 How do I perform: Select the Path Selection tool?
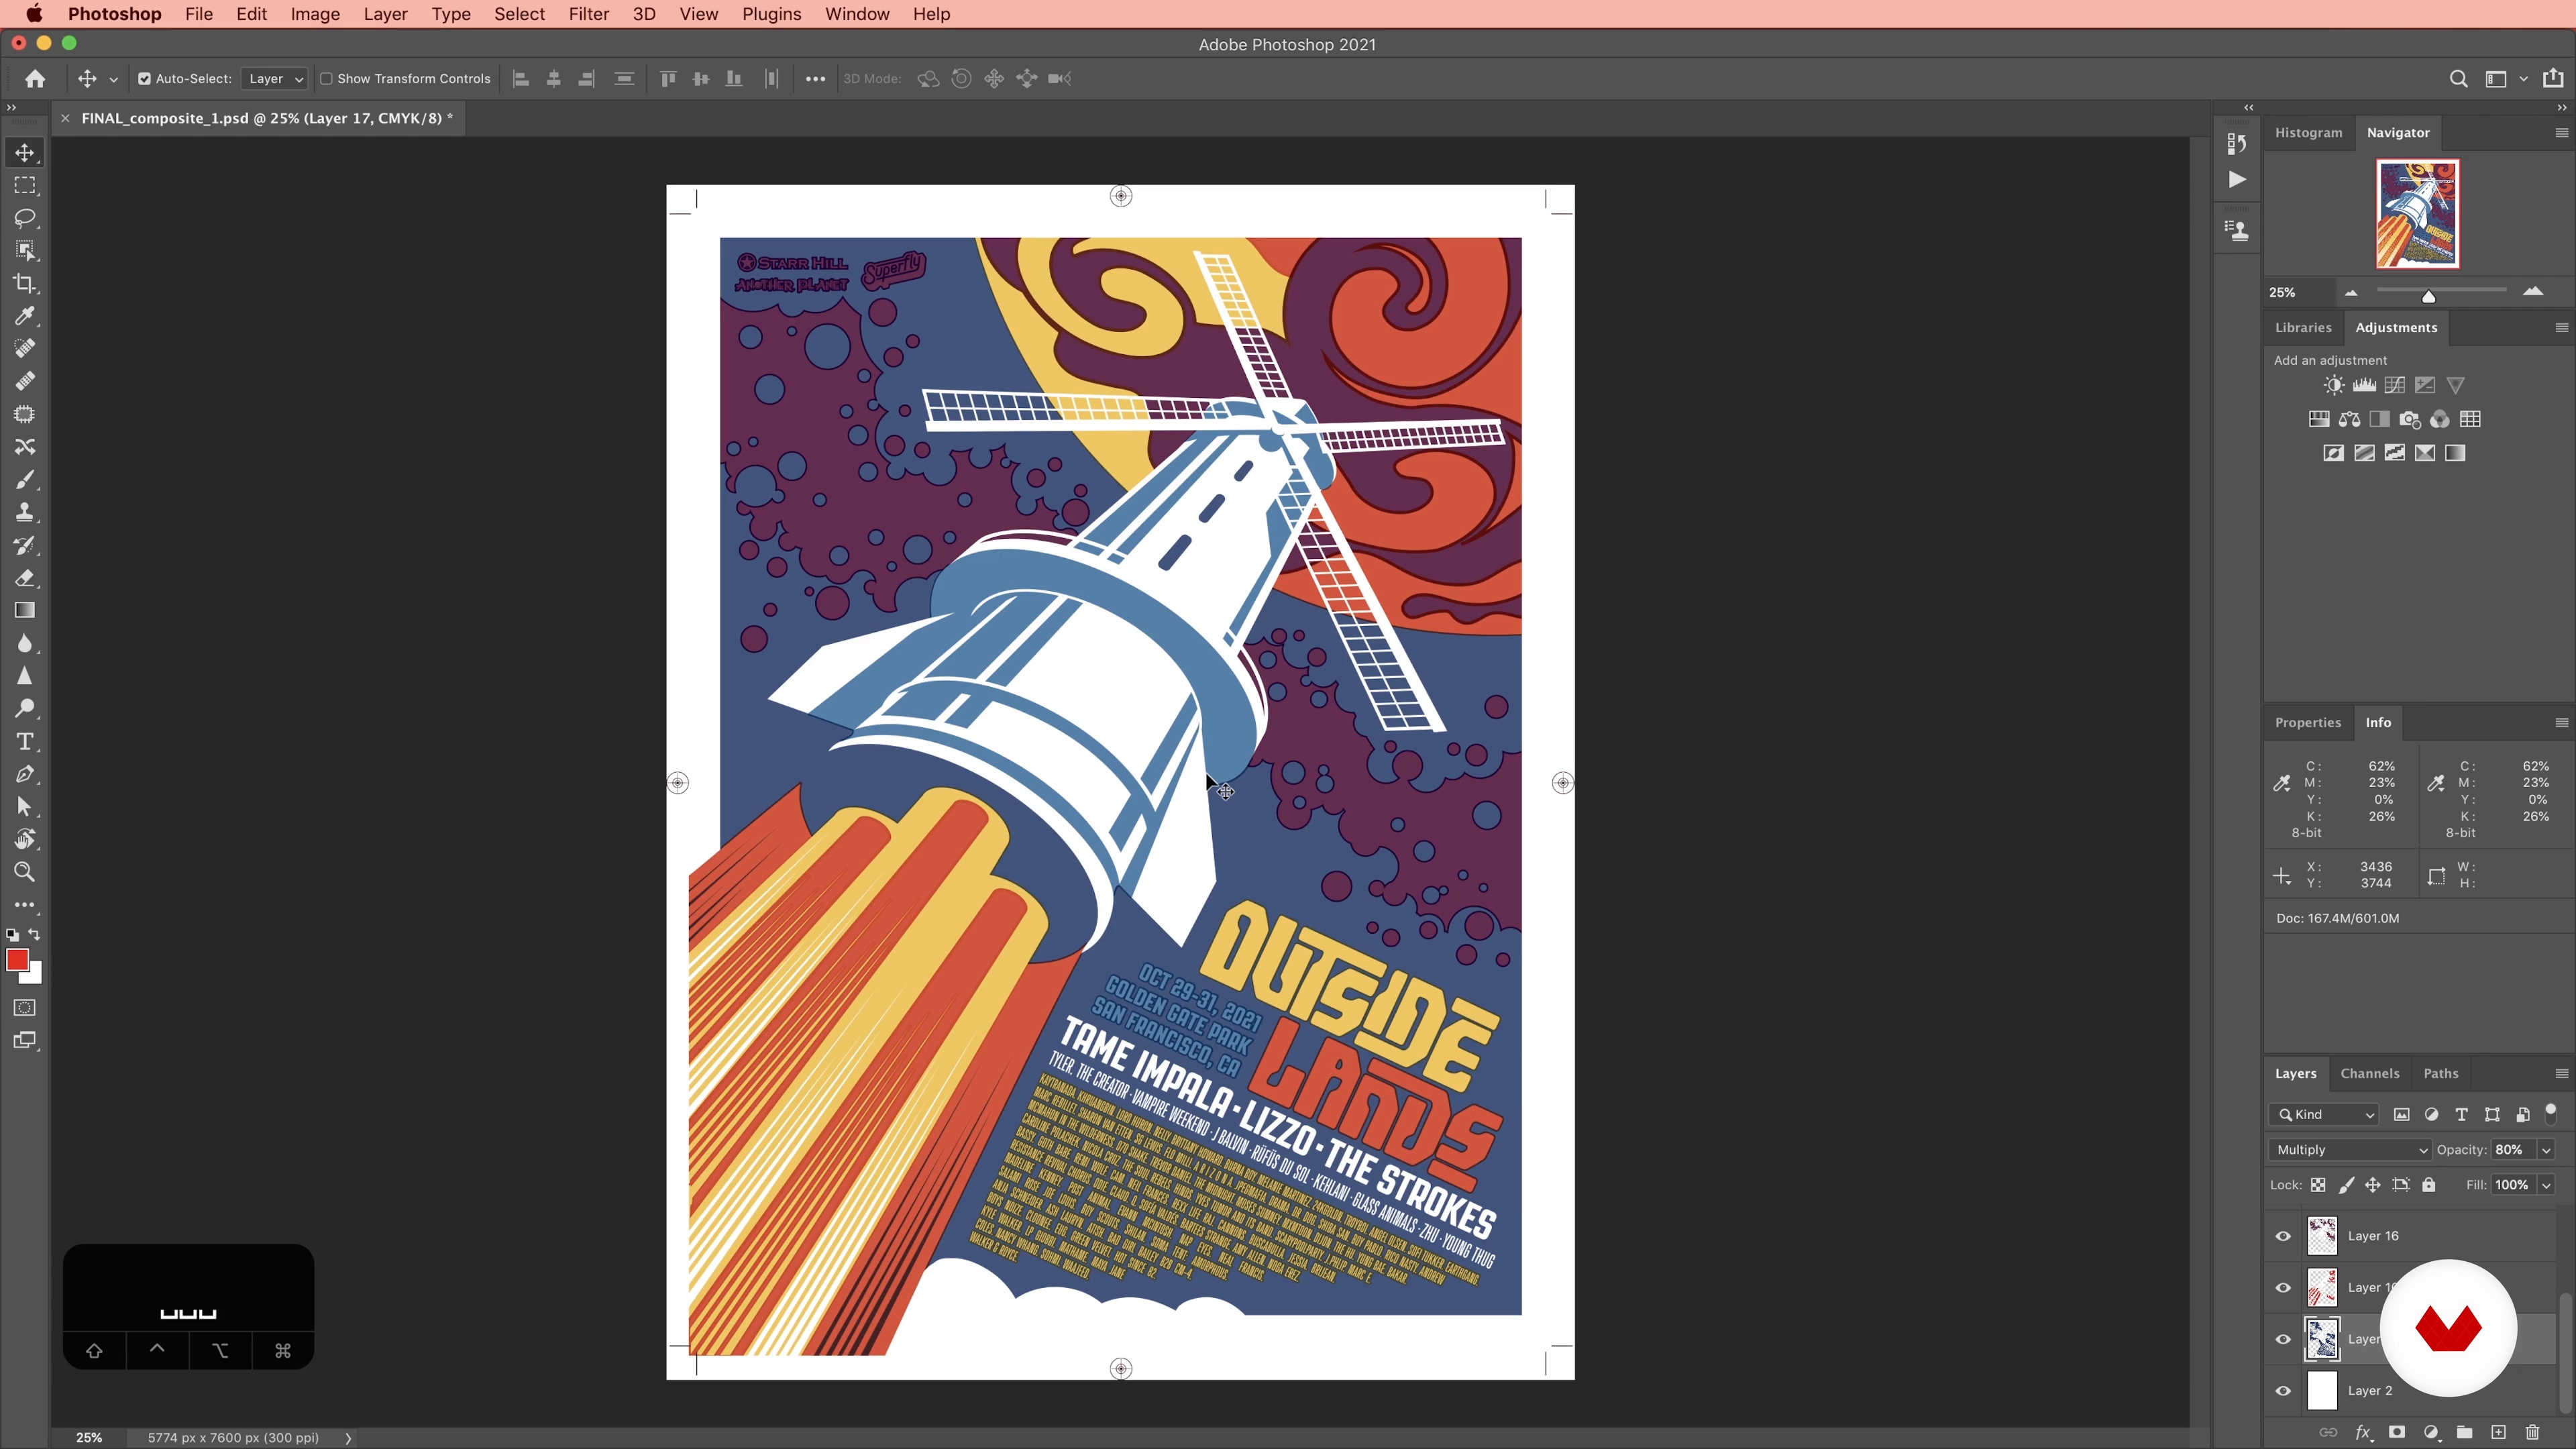[25, 806]
